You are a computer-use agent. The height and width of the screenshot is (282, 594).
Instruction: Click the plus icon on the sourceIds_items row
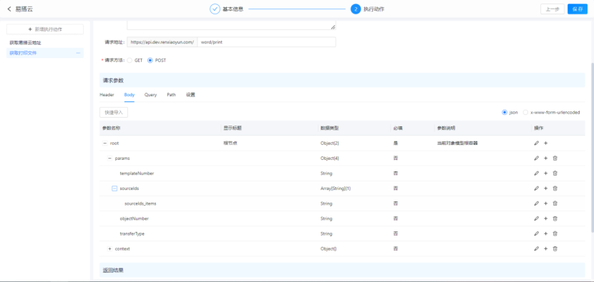point(545,203)
